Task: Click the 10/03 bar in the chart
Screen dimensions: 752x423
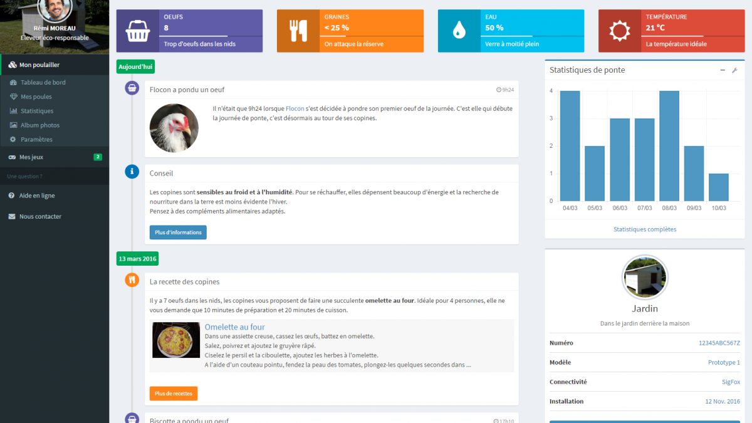Action: click(719, 187)
